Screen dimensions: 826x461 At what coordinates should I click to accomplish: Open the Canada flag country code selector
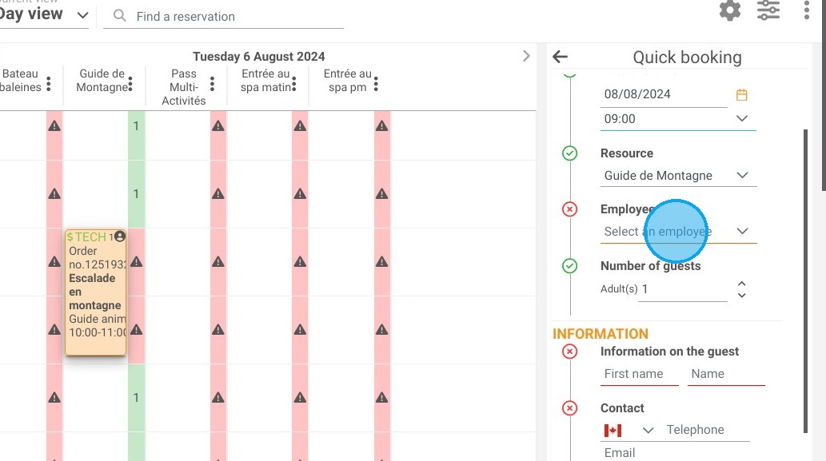[628, 431]
